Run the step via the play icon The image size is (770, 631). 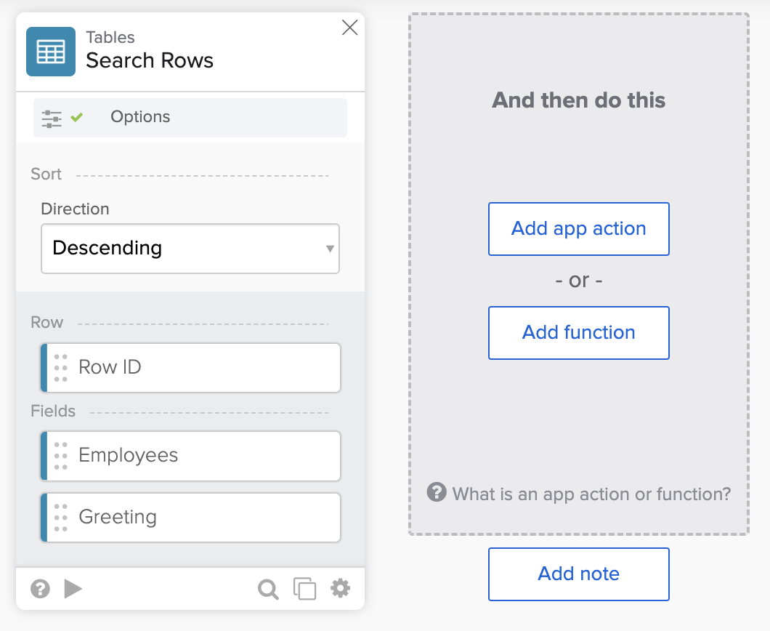point(73,589)
